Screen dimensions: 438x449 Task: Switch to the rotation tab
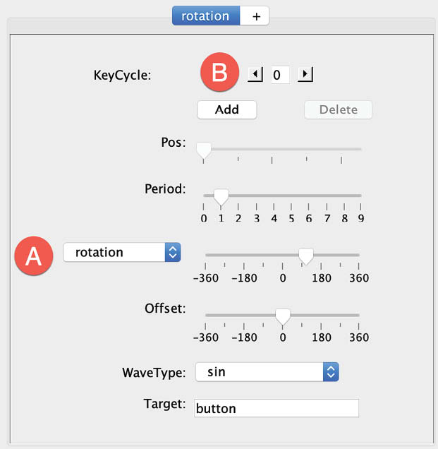[206, 16]
